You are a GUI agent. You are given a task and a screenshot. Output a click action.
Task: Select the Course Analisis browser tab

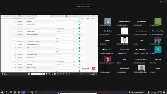(x=73, y=16)
